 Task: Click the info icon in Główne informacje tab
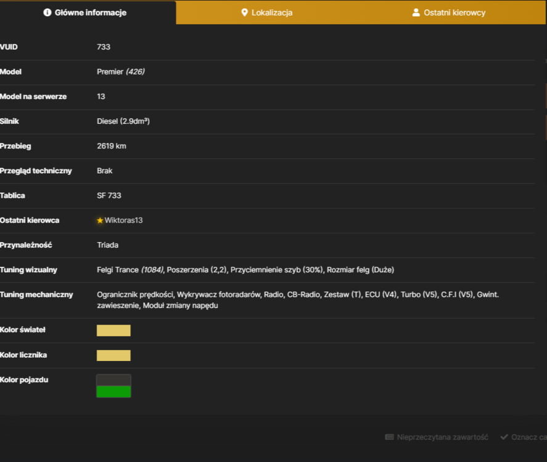(47, 12)
